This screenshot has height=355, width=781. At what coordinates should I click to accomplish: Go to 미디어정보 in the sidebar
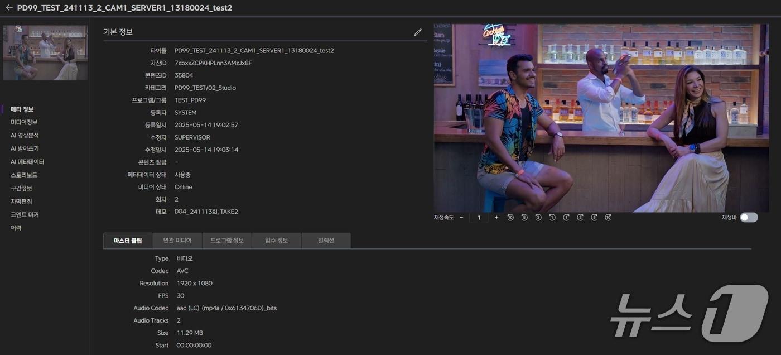[x=24, y=122]
